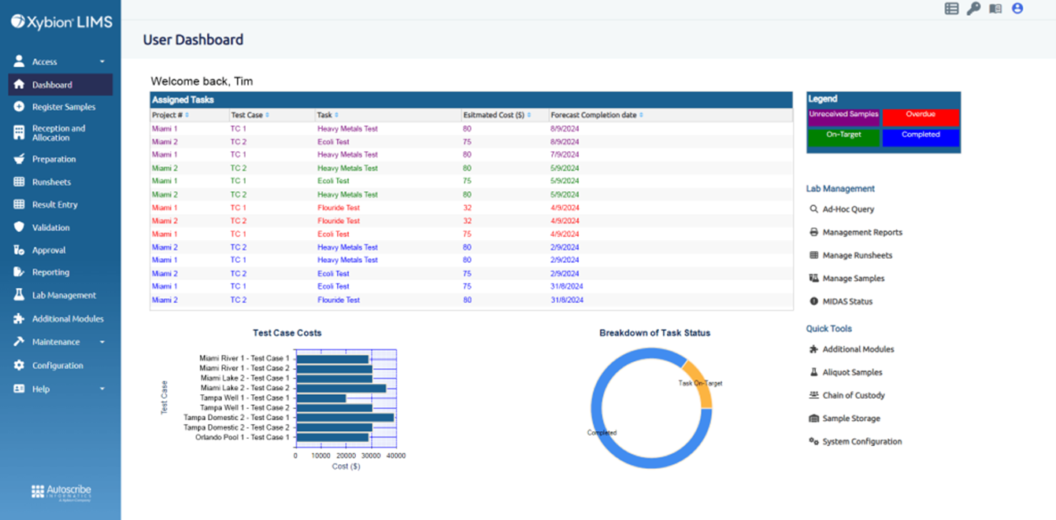This screenshot has height=520, width=1056.
Task: Open the user account icon
Action: point(1017,9)
